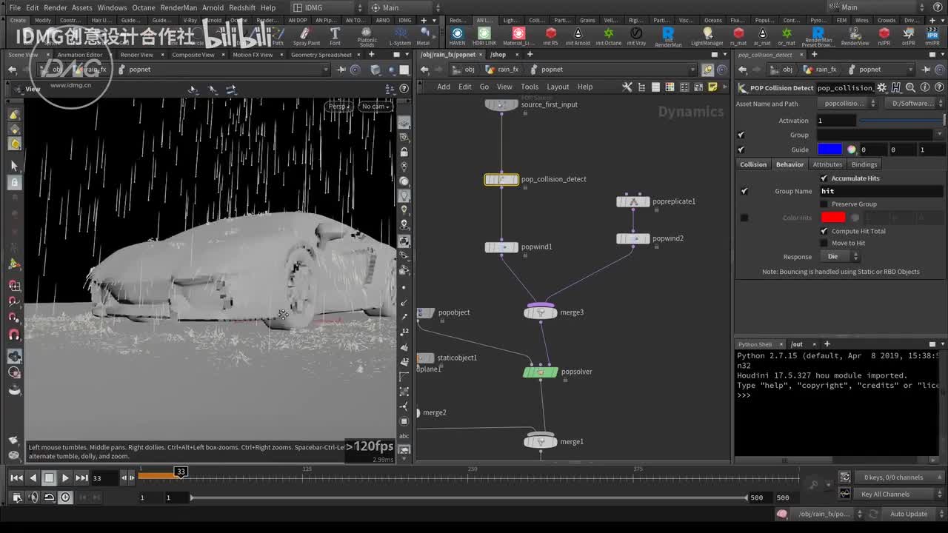Screen dimensions: 948x533
Task: Expand the Group parameter dropdown arrow
Action: (x=940, y=135)
